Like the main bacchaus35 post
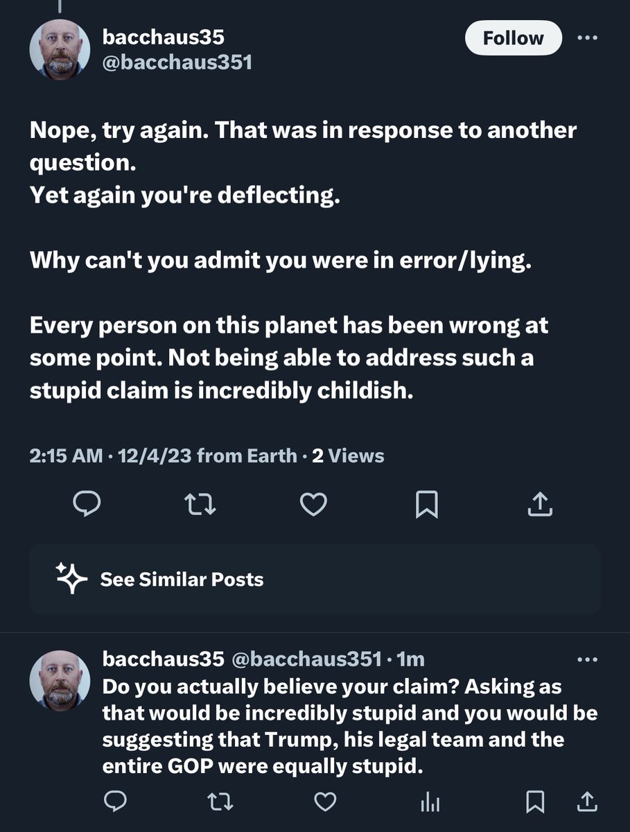This screenshot has height=832, width=630. (313, 505)
